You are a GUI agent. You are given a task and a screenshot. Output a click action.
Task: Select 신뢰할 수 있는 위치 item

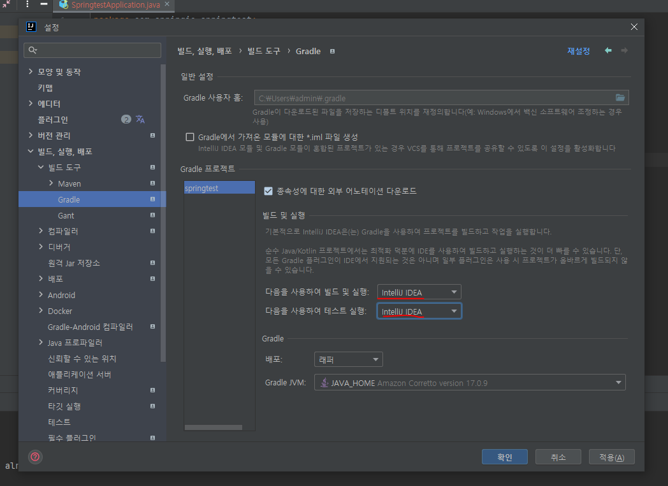[x=82, y=359]
